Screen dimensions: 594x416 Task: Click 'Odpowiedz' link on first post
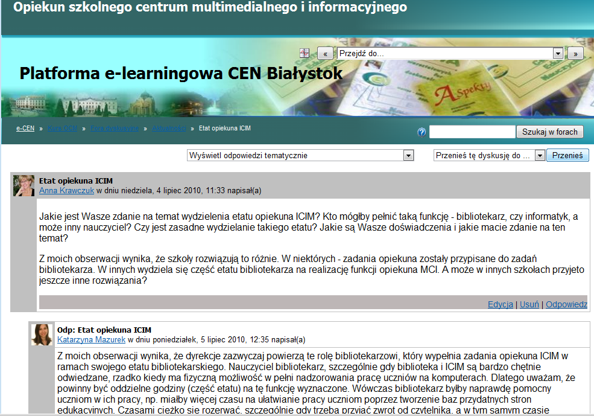[x=566, y=304]
